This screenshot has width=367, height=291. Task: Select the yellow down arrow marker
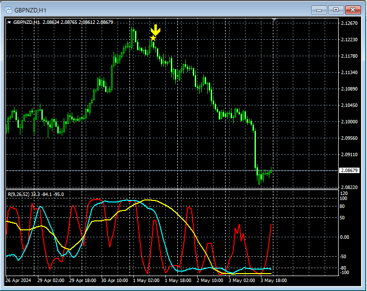(x=156, y=29)
